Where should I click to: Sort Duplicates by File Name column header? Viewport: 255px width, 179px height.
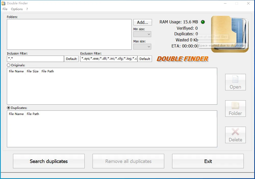(x=16, y=114)
